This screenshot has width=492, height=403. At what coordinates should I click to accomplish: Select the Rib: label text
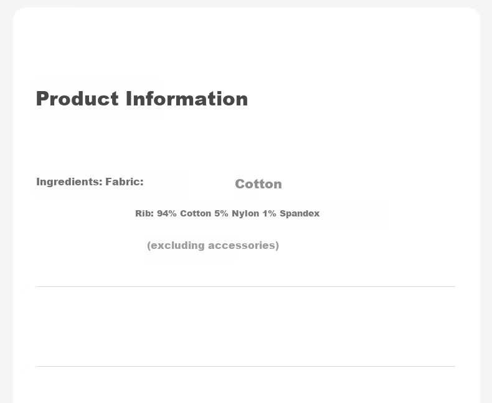pyautogui.click(x=144, y=213)
